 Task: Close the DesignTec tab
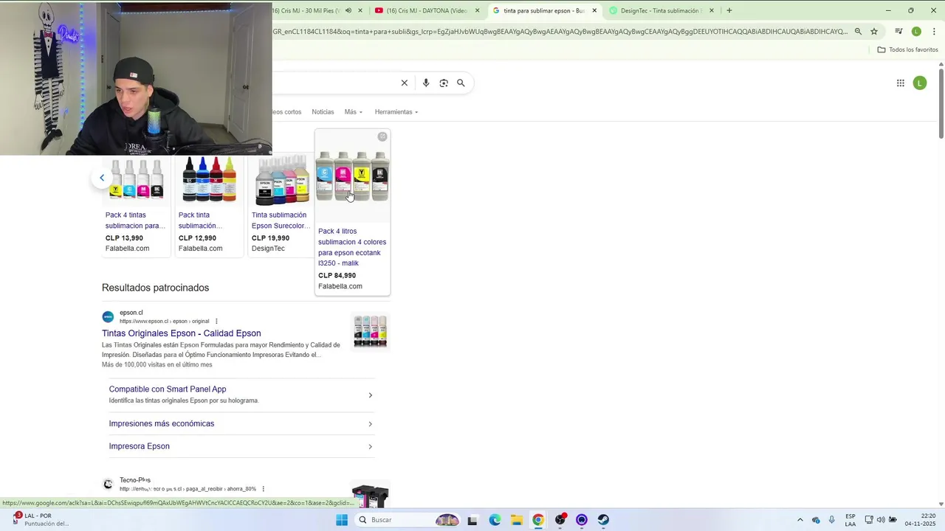712,10
